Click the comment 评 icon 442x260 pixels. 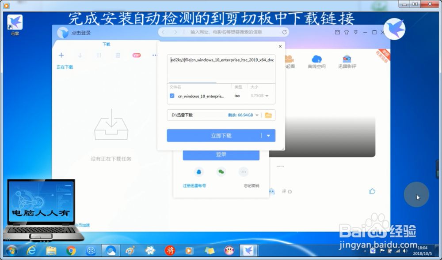[287, 192]
